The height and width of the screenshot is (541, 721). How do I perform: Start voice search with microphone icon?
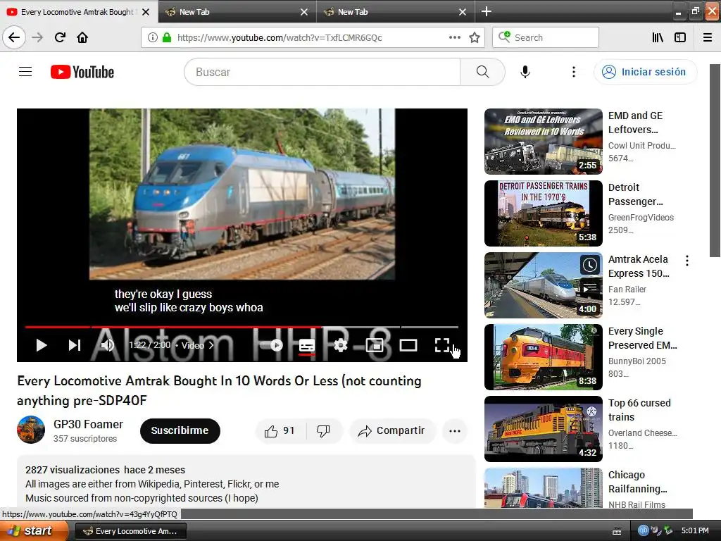tap(525, 72)
